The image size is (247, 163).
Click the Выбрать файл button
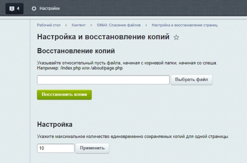click(x=191, y=80)
